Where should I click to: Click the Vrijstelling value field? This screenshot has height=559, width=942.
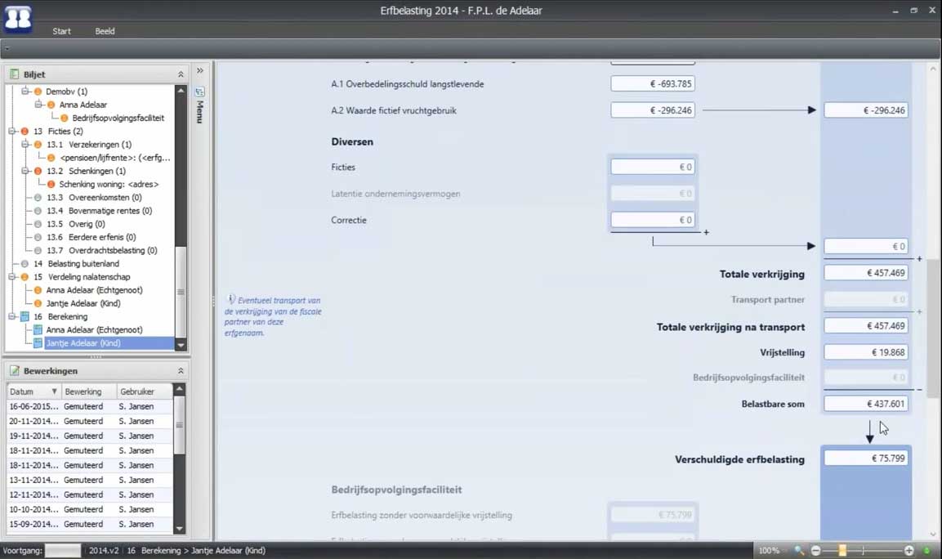click(865, 352)
